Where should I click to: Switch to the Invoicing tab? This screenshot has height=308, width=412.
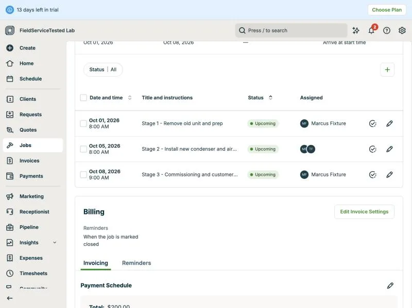96,263
